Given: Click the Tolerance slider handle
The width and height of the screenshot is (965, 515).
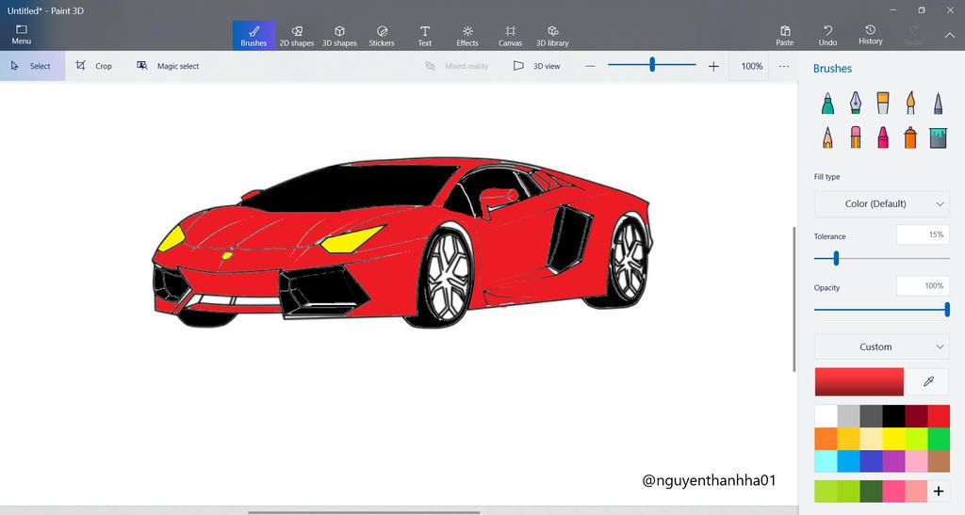Looking at the screenshot, I should tap(836, 259).
